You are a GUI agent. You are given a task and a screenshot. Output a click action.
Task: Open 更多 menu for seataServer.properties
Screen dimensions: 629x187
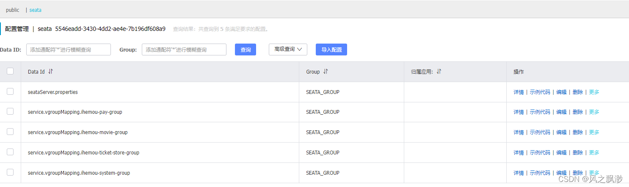pos(594,92)
